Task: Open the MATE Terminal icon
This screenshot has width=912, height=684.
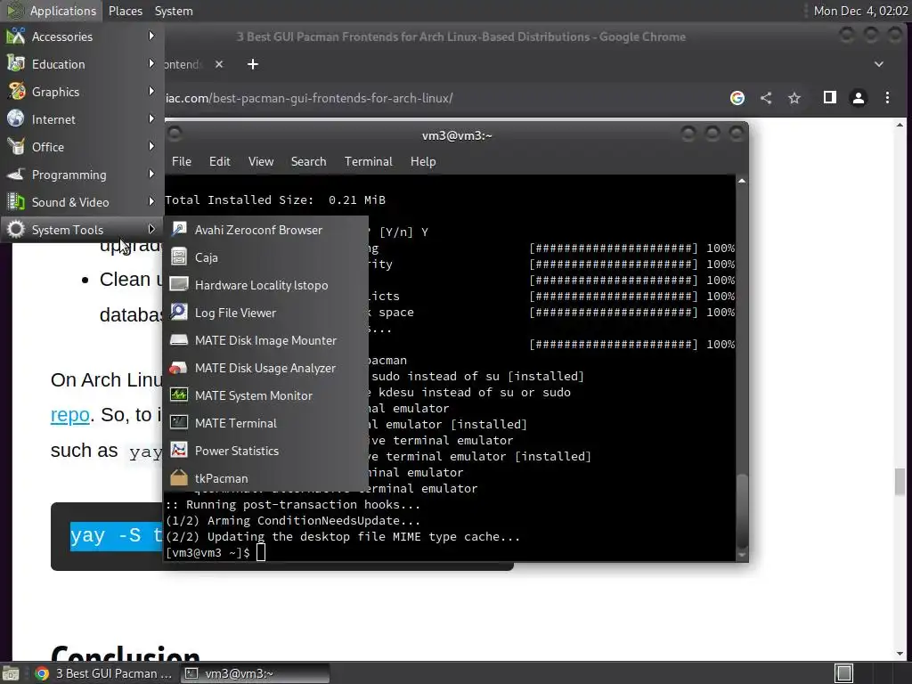Action: tap(178, 422)
